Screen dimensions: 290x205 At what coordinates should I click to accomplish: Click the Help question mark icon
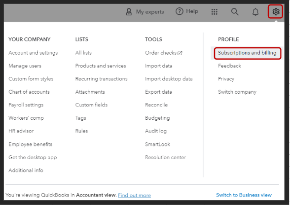pos(179,11)
